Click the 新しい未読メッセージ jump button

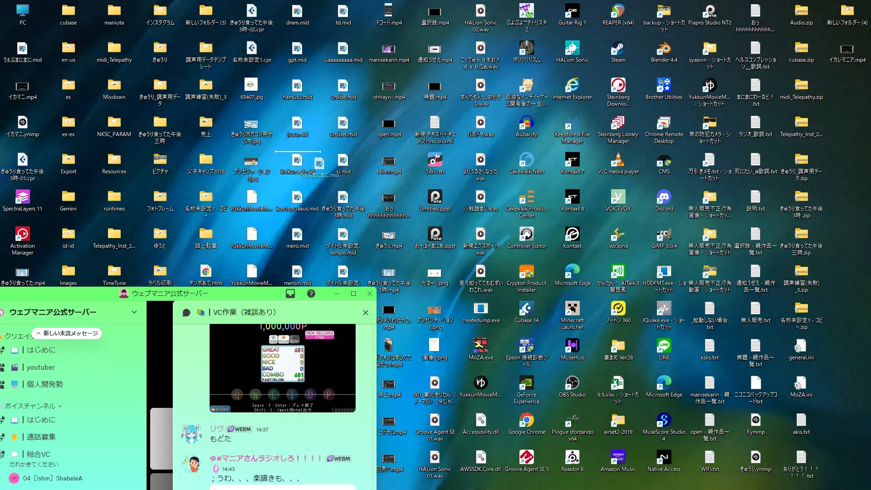67,333
